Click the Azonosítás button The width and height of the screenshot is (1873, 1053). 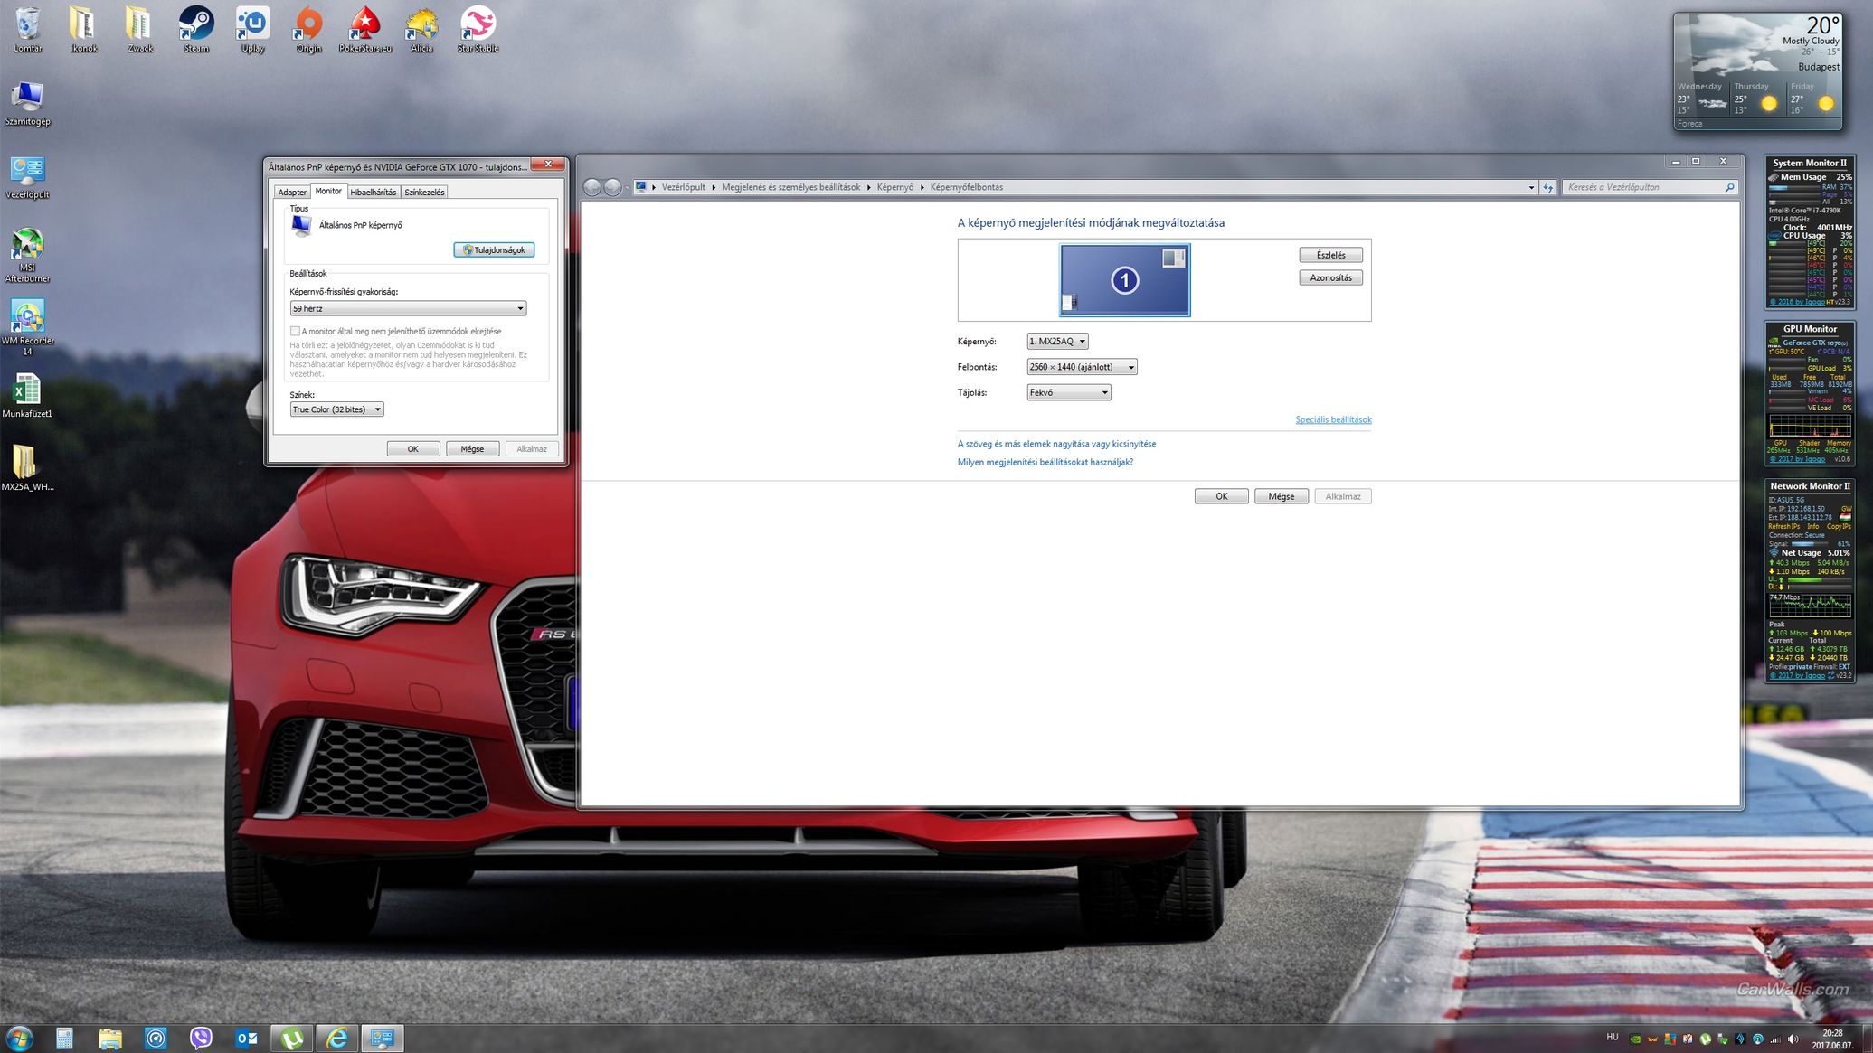pos(1330,277)
